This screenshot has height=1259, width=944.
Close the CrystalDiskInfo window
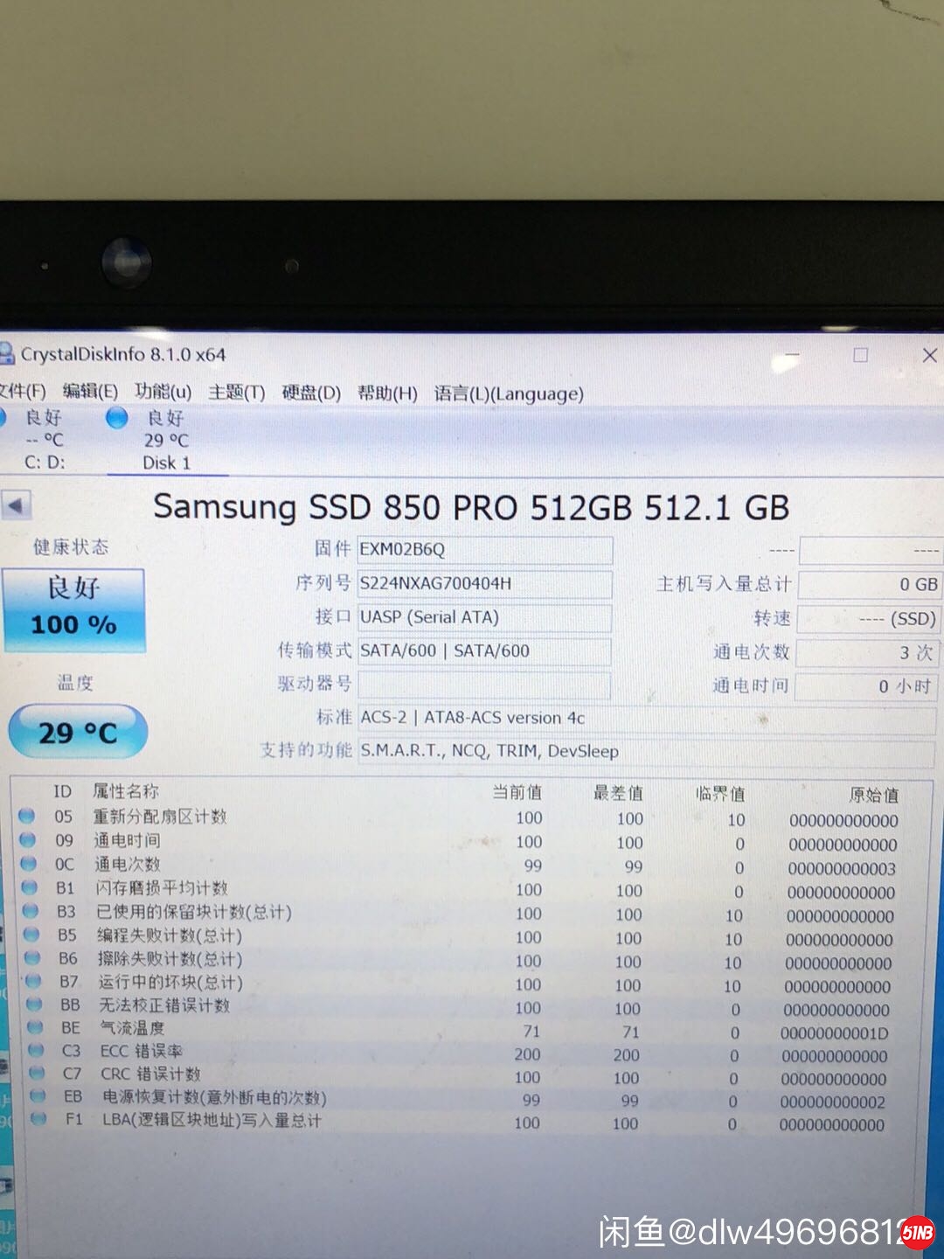[x=930, y=355]
